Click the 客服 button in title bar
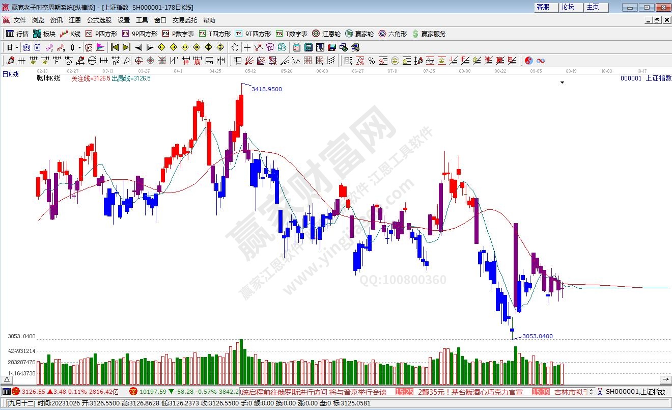672x410 pixels. click(x=543, y=7)
